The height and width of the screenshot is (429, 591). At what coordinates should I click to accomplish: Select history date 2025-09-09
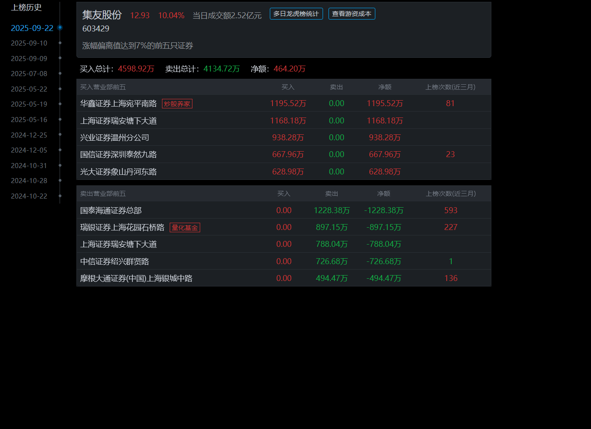pyautogui.click(x=29, y=59)
